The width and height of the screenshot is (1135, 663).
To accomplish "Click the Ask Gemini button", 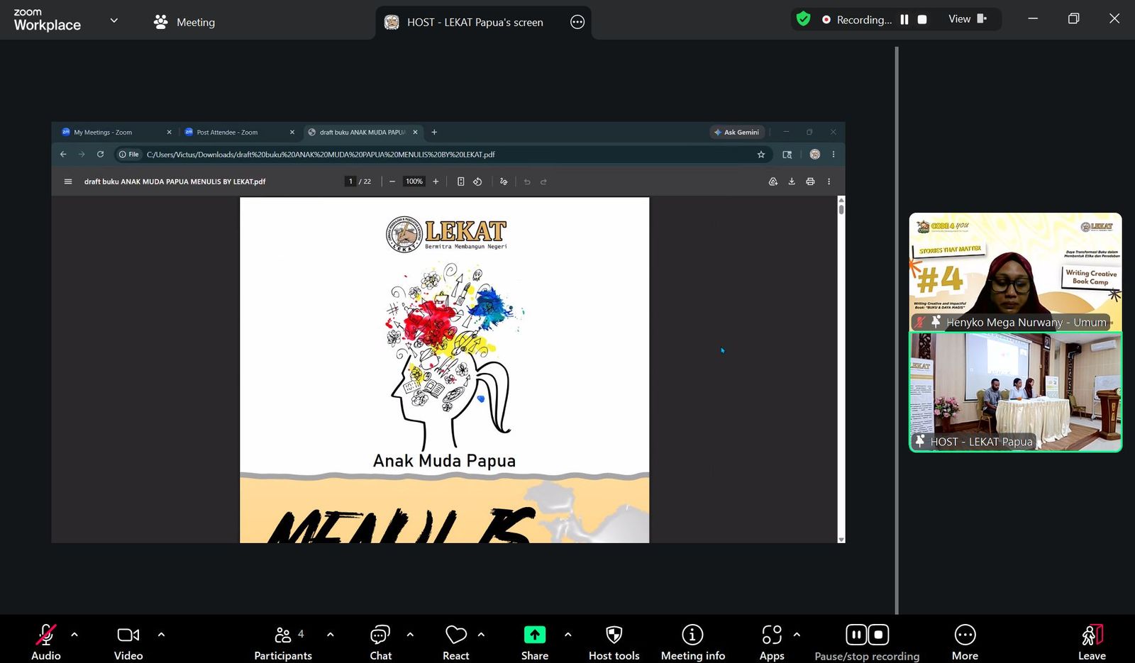I will tap(737, 132).
